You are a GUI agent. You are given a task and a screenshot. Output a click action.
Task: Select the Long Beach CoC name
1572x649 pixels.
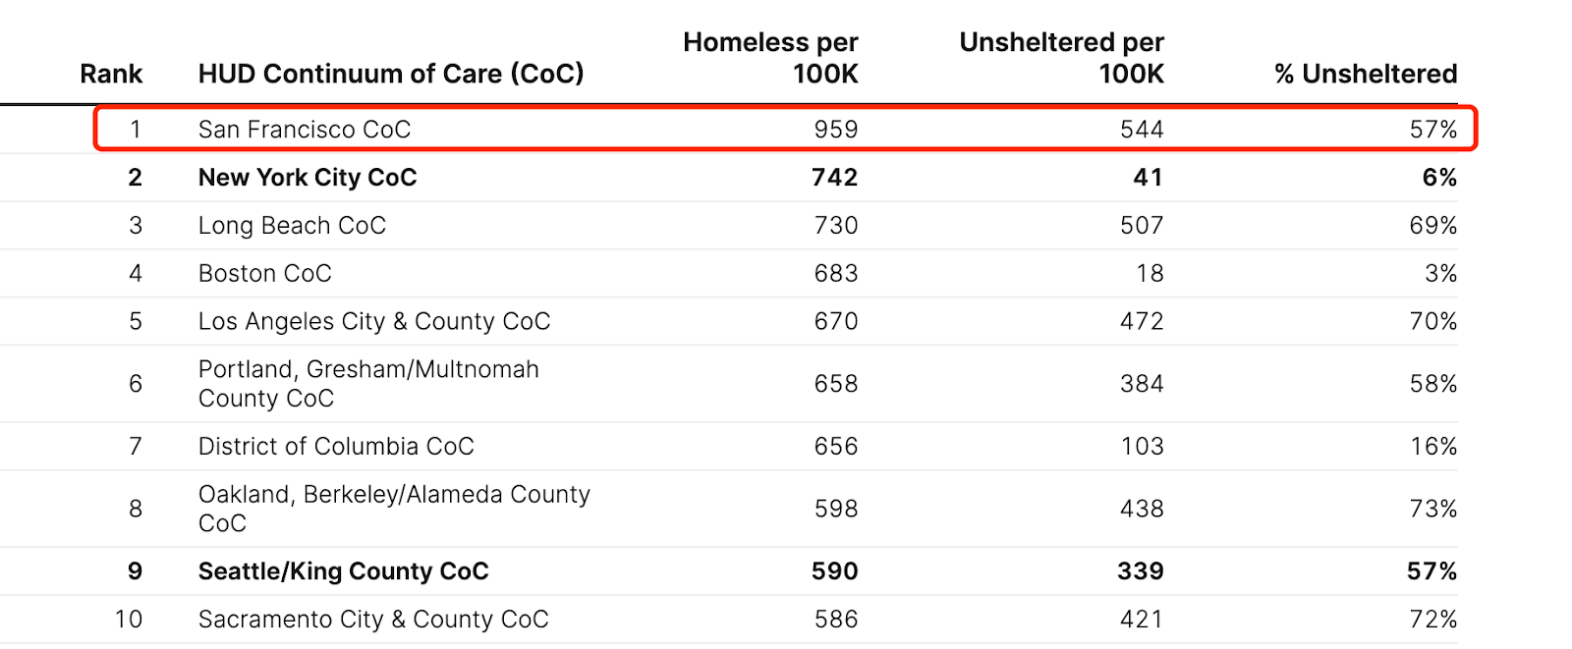292,226
